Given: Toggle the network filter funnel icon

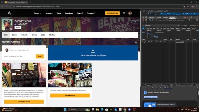Looking at the screenshot, I should click(x=150, y=20).
